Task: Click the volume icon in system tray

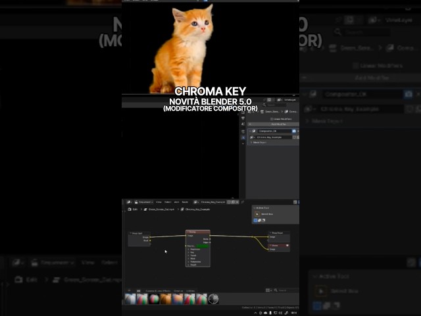Action: click(281, 313)
